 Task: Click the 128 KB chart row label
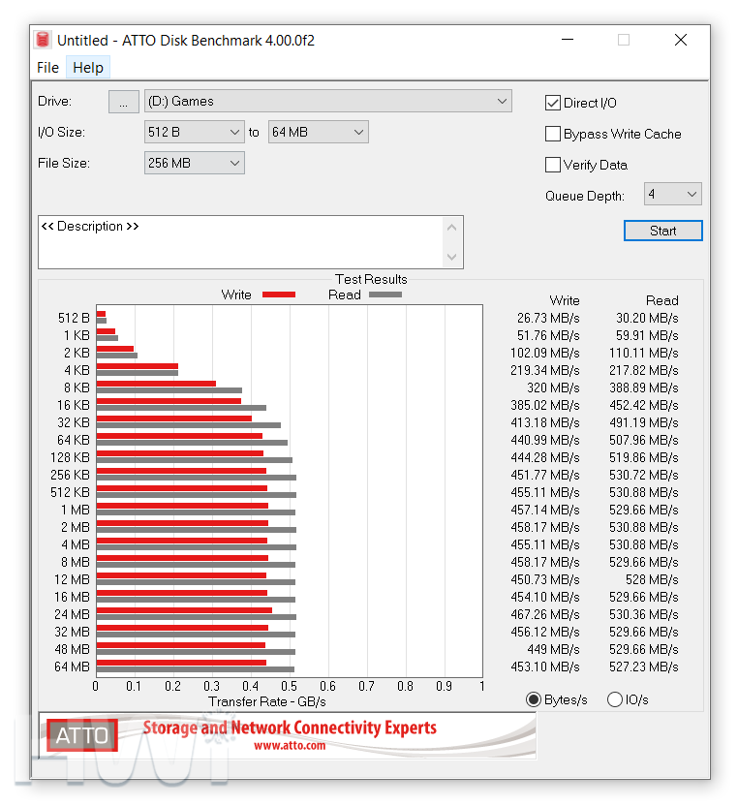(x=70, y=457)
